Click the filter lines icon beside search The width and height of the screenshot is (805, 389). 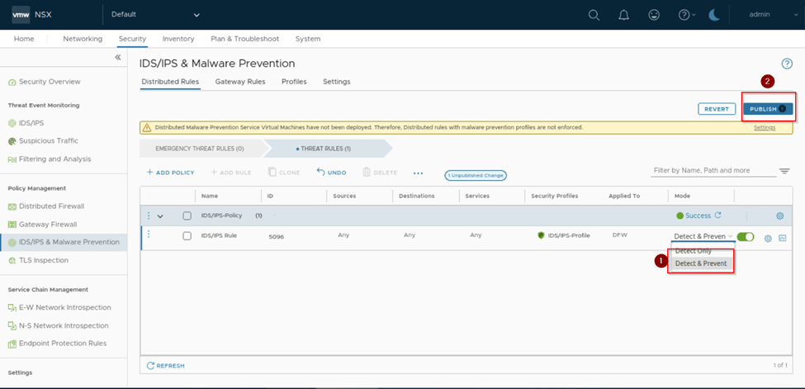pos(784,171)
